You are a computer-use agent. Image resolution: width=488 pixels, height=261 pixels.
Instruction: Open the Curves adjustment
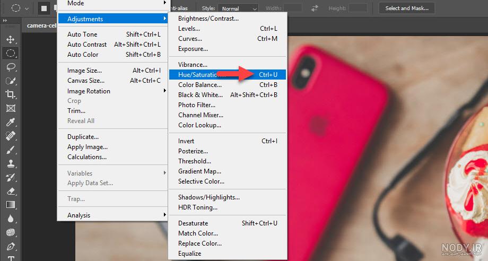tap(228, 39)
